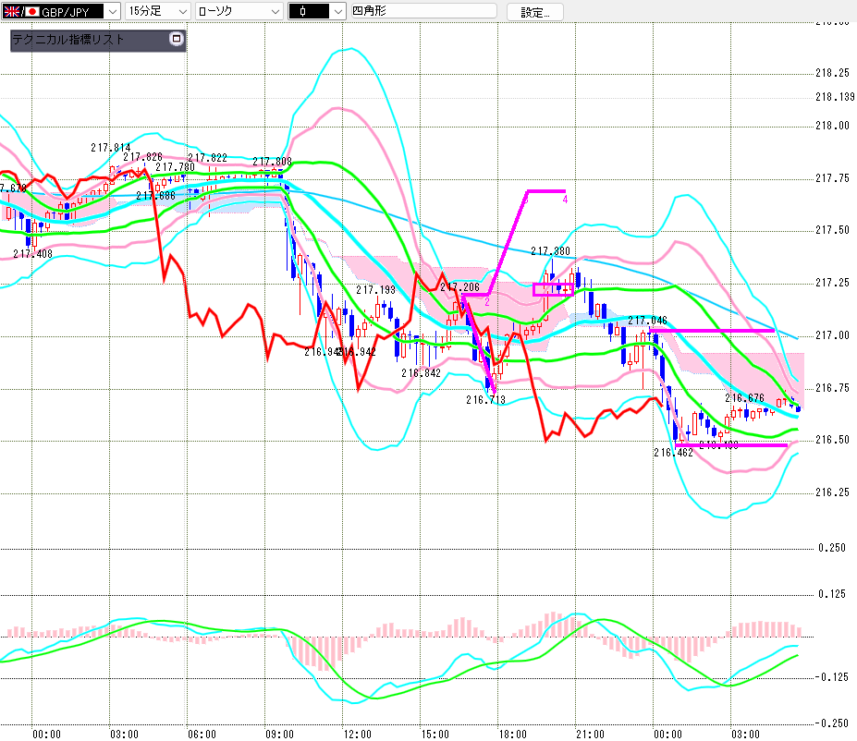The image size is (857, 741).
Task: Open the 設定... settings button
Action: pos(535,12)
